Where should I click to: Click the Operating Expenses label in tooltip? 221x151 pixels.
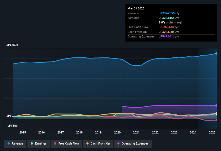point(141,37)
